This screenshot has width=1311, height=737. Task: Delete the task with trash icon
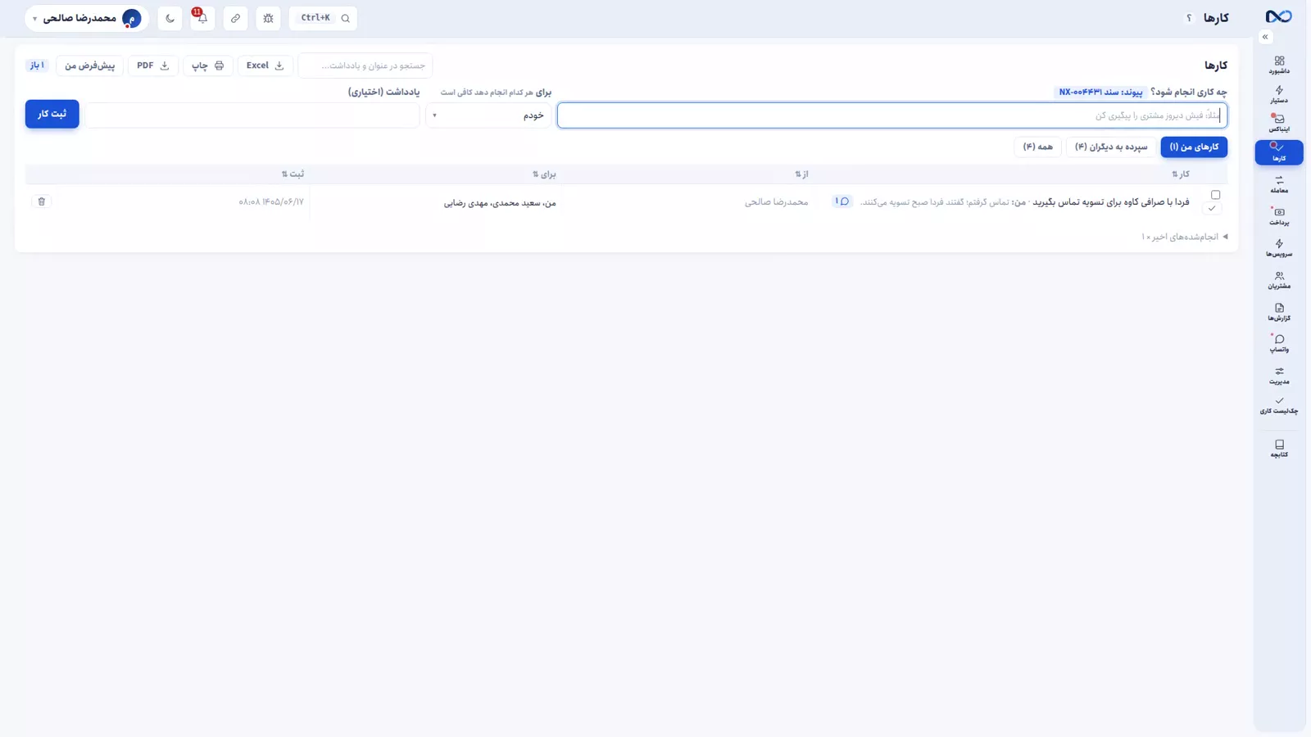(x=42, y=201)
